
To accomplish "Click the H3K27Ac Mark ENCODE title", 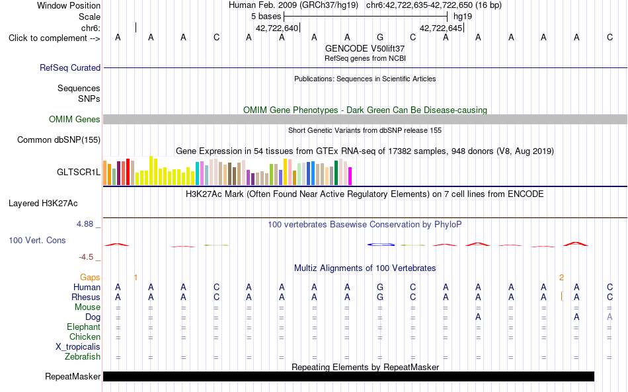I will tap(365, 194).
